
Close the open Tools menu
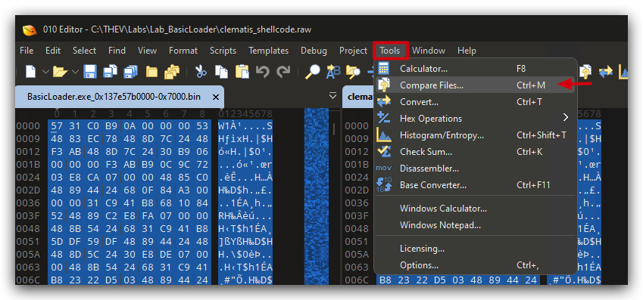click(x=390, y=51)
